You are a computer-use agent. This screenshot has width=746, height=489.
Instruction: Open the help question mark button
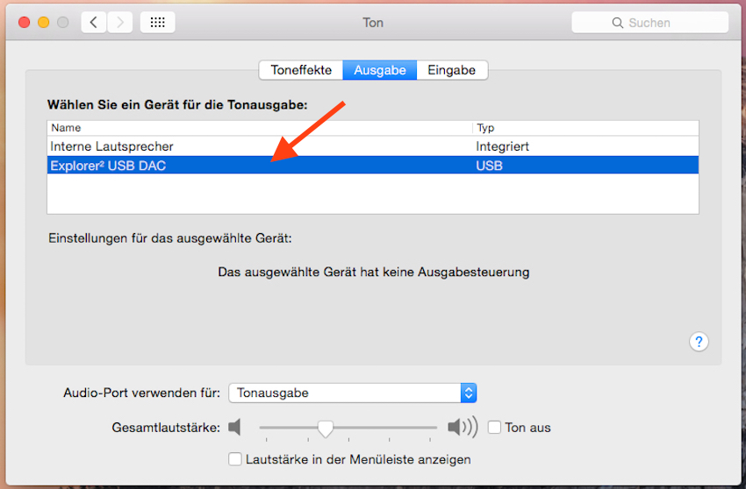699,342
